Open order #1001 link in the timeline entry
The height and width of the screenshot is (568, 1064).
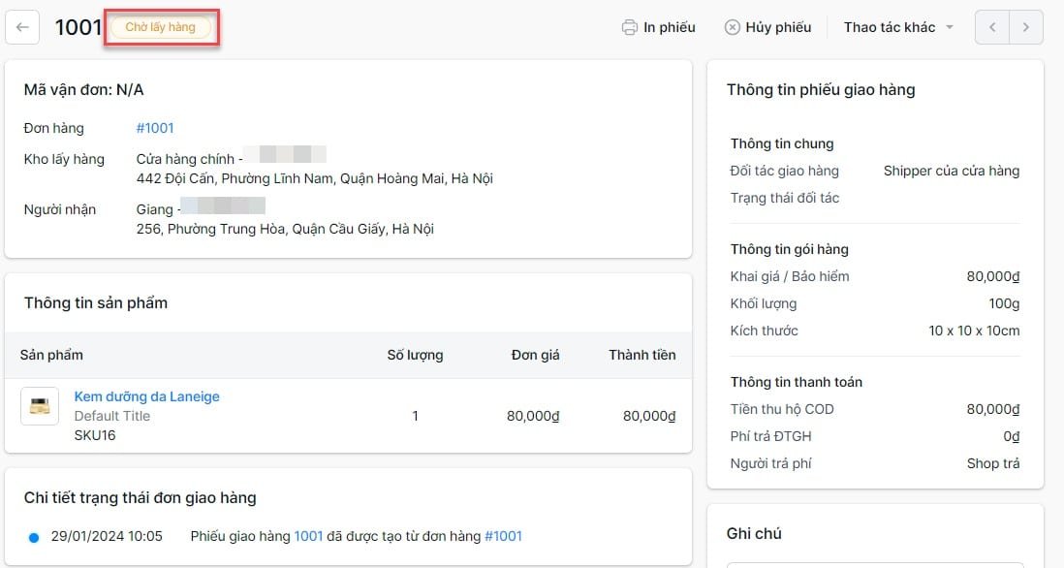[504, 535]
